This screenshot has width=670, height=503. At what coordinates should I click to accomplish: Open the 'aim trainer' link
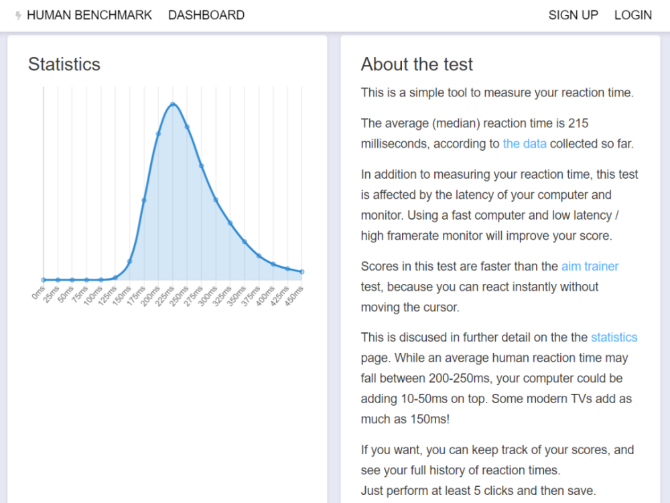coord(590,267)
